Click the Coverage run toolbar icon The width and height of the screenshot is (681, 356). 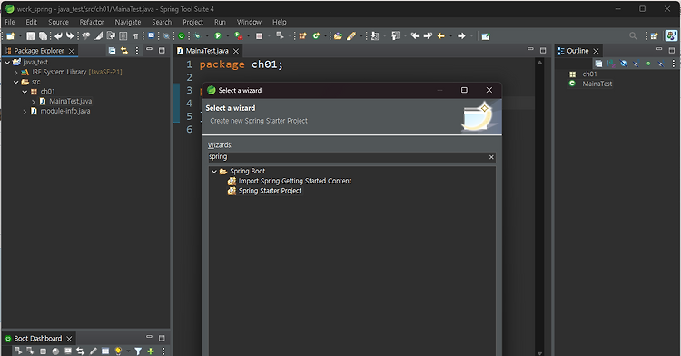pos(239,36)
